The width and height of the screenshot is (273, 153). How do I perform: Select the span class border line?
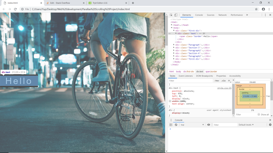[198, 36]
